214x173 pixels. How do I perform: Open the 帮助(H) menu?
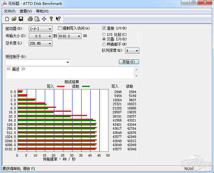pyautogui.click(x=42, y=11)
